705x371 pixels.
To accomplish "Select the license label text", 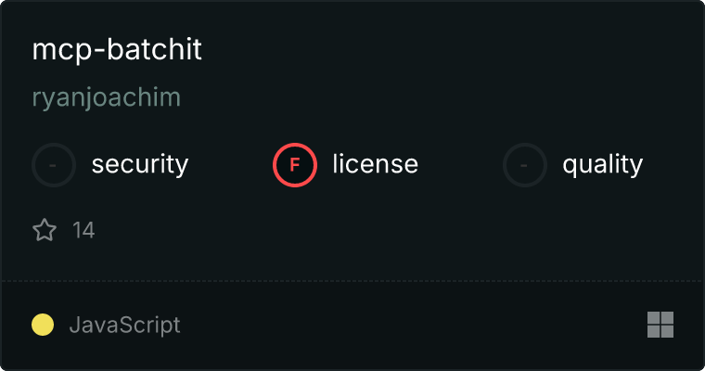I will click(376, 163).
